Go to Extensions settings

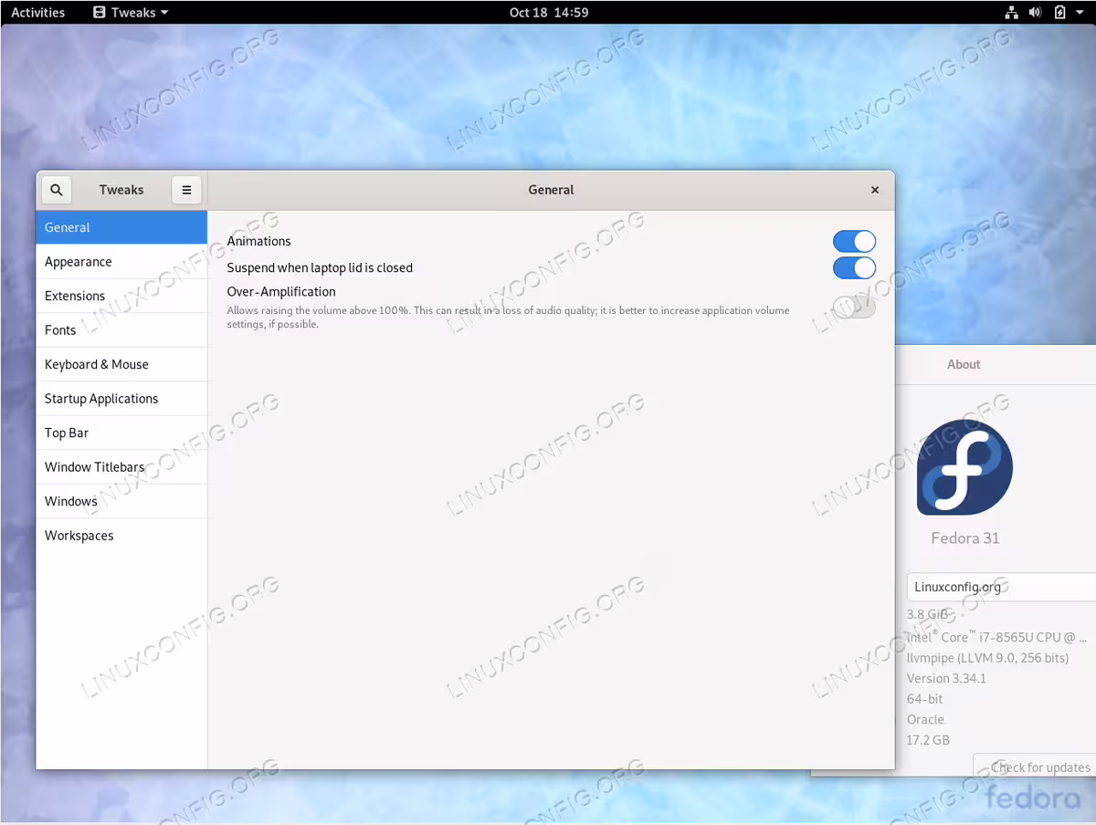[121, 296]
